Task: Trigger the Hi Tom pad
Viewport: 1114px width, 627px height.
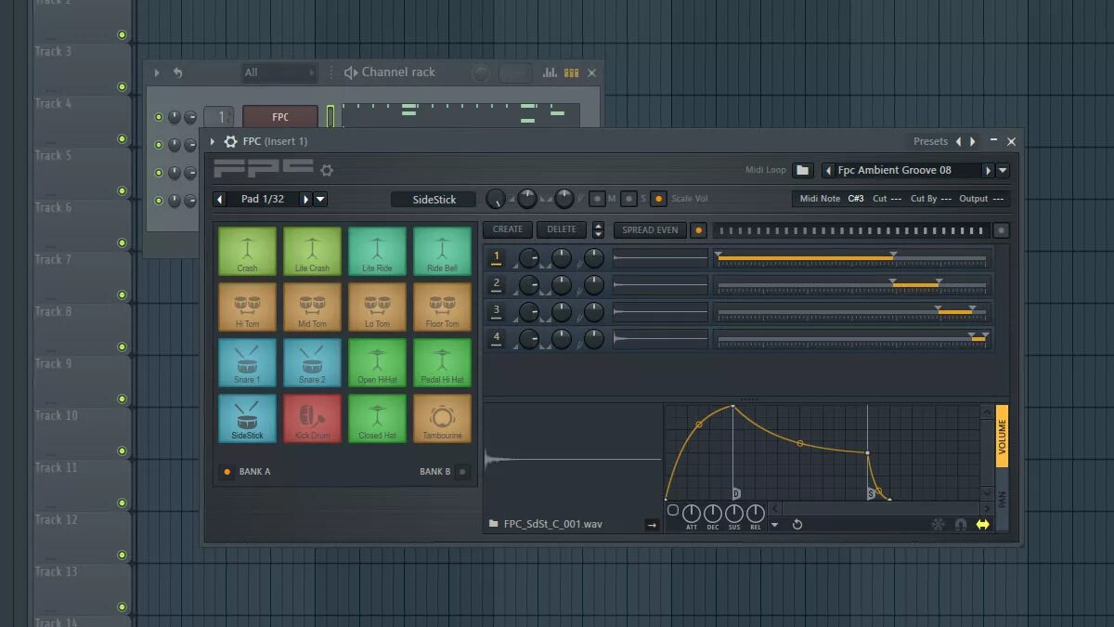Action: coord(247,307)
